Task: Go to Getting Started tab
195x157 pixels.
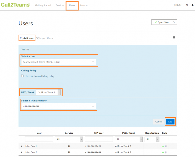Action: (x=43, y=5)
